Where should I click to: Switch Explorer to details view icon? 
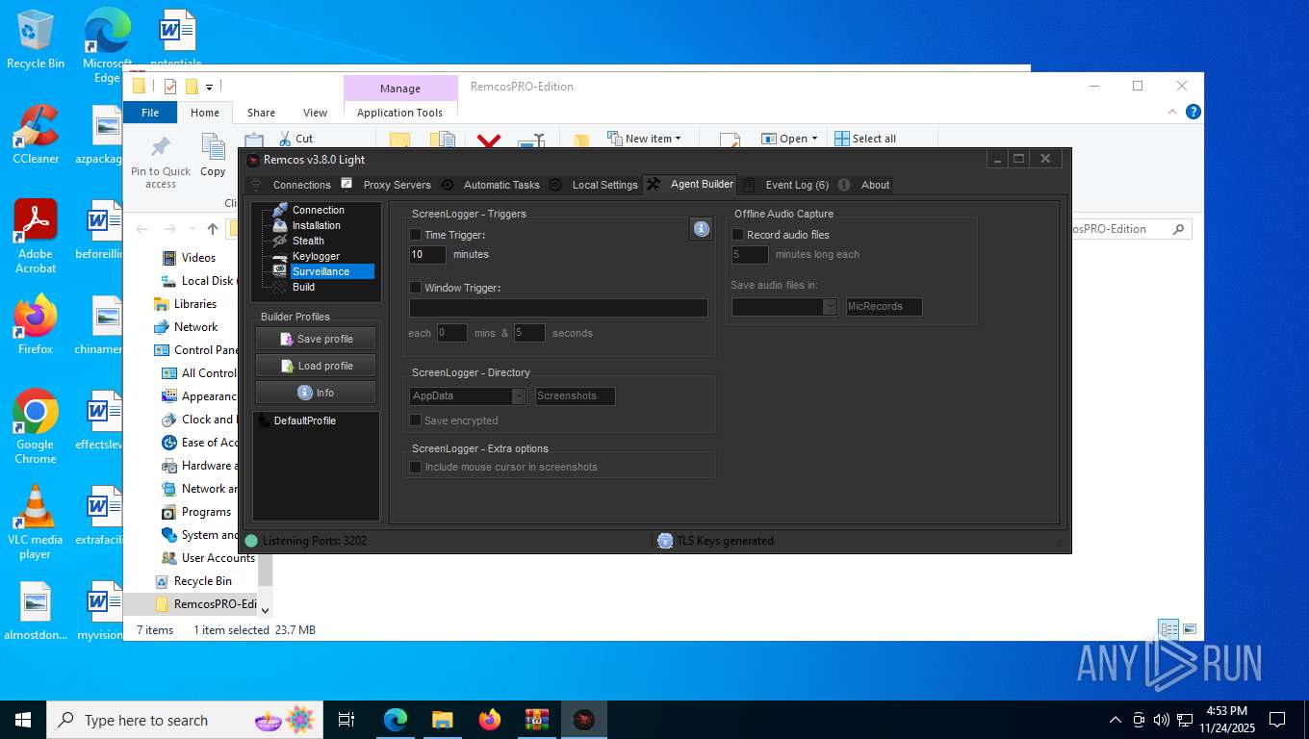point(1168,629)
